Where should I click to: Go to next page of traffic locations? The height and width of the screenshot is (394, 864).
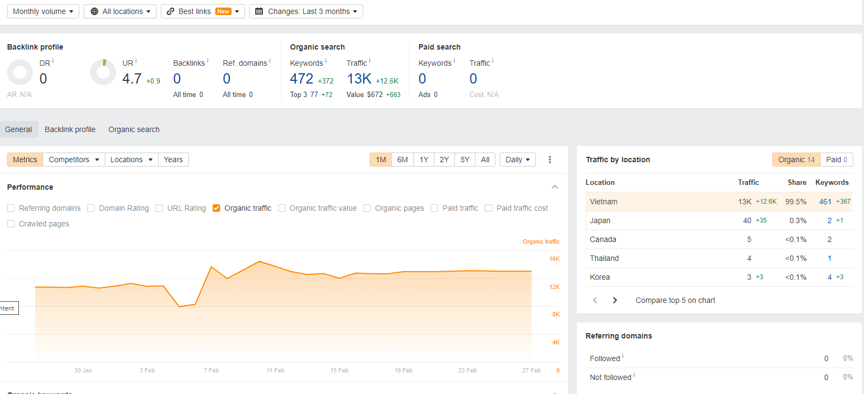615,300
